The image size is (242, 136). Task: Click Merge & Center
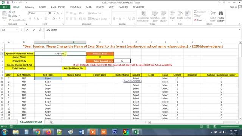click(x=98, y=19)
